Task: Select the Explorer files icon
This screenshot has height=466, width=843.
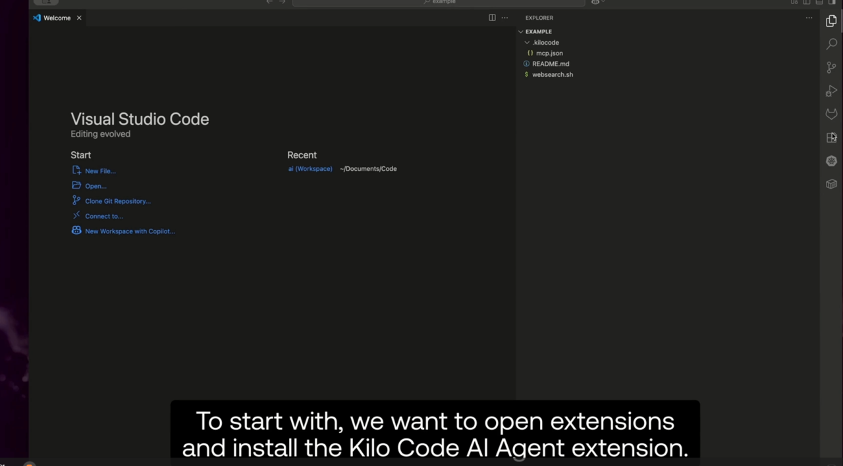Action: pos(831,21)
